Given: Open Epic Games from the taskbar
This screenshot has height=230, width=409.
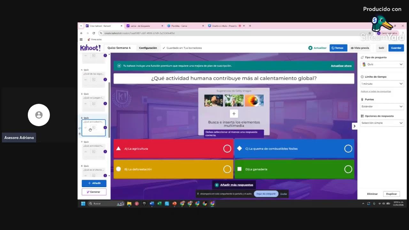Looking at the screenshot, I should pos(144,203).
